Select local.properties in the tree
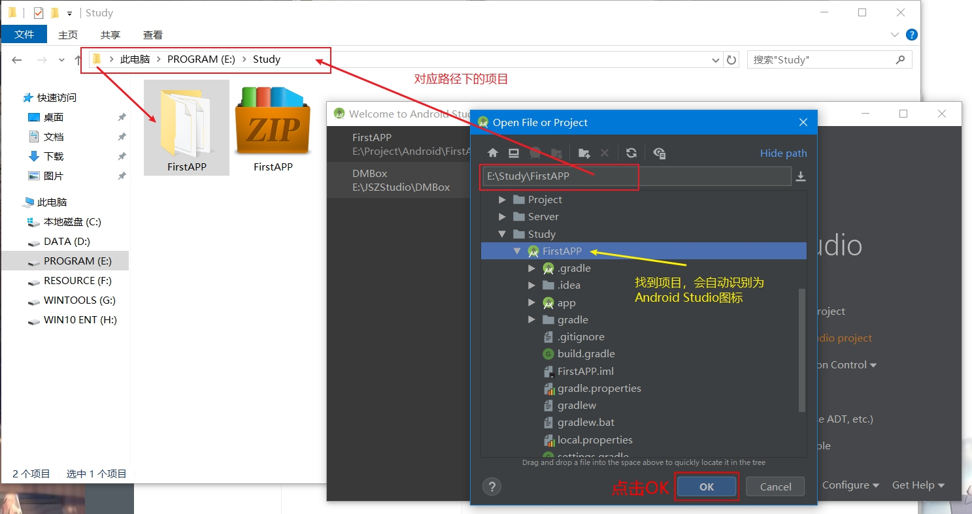 [595, 440]
